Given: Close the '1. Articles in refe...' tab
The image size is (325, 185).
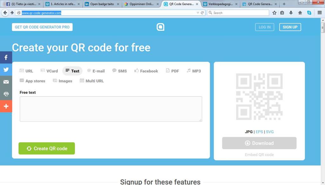Looking at the screenshot, I should [x=79, y=4].
